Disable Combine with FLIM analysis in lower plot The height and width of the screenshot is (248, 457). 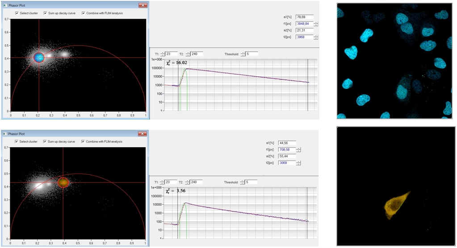coord(83,141)
